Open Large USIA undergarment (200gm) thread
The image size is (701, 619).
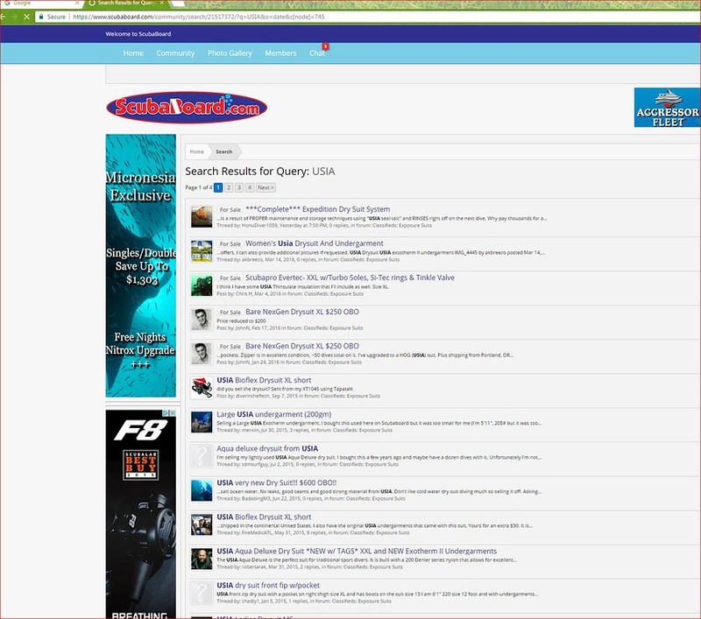274,414
